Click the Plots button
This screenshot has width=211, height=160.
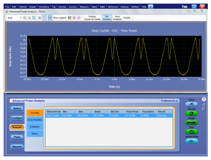[x=17, y=137]
